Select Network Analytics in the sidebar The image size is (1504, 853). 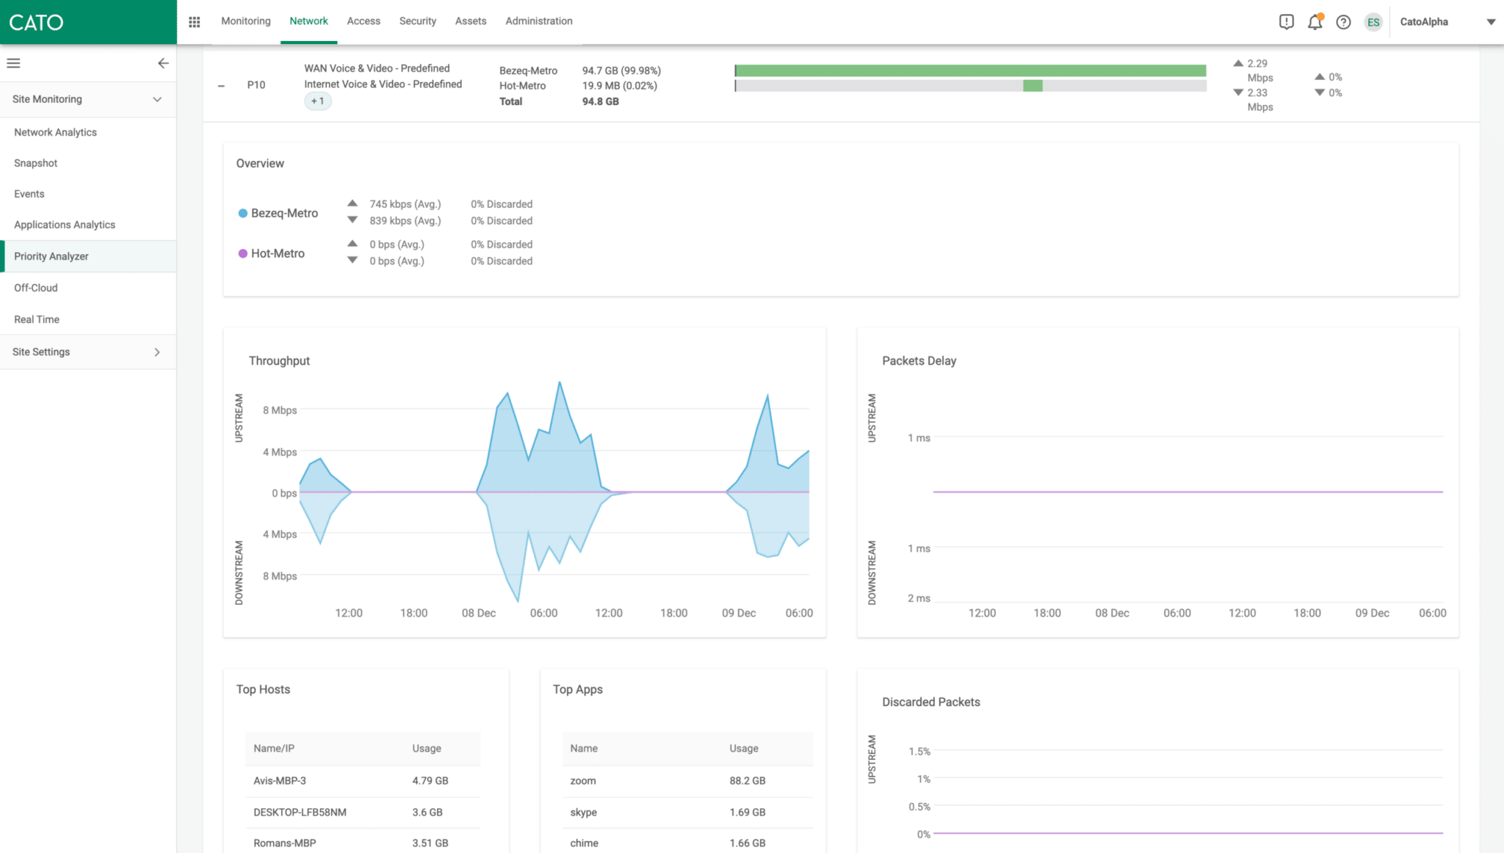coord(55,132)
